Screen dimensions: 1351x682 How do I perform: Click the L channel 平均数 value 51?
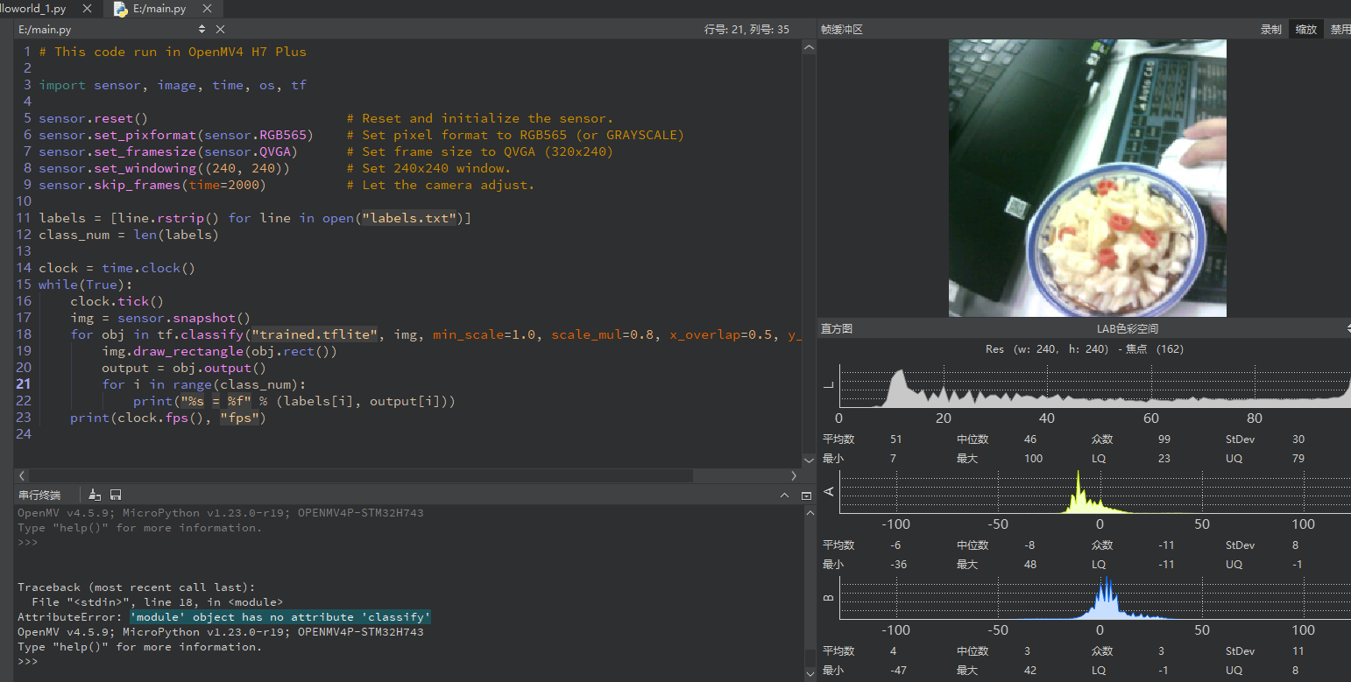pos(895,439)
